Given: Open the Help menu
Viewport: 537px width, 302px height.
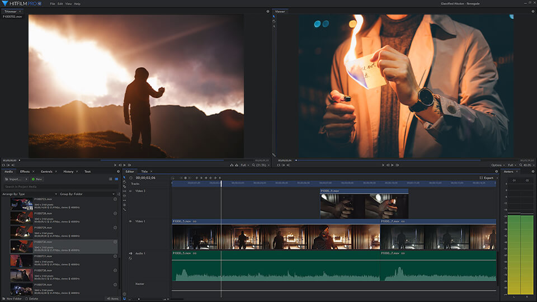Looking at the screenshot, I should [x=77, y=4].
